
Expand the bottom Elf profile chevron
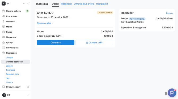(28, 95)
